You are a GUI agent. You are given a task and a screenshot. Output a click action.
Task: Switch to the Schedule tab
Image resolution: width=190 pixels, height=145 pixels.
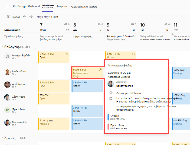click(48, 6)
